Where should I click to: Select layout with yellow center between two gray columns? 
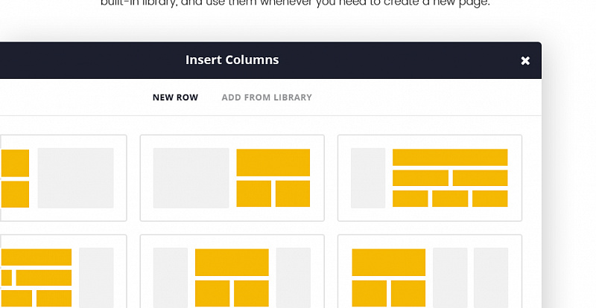click(232, 271)
